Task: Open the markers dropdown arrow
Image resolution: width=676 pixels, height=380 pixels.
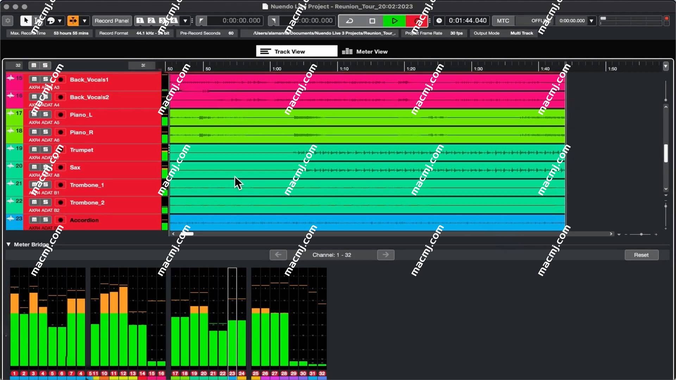Action: [x=185, y=21]
